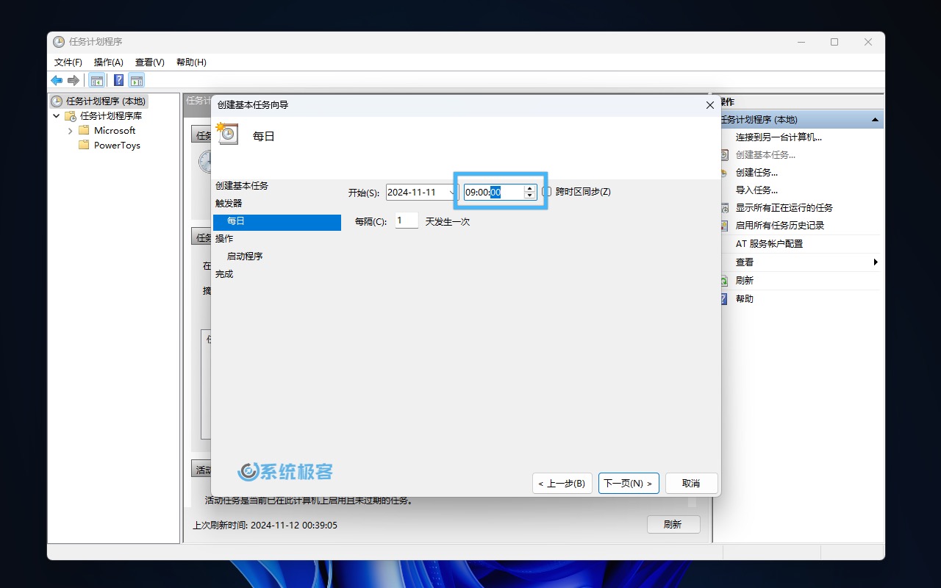Click 启动程序 step in wizard sidebar
Image resolution: width=941 pixels, height=588 pixels.
click(245, 257)
